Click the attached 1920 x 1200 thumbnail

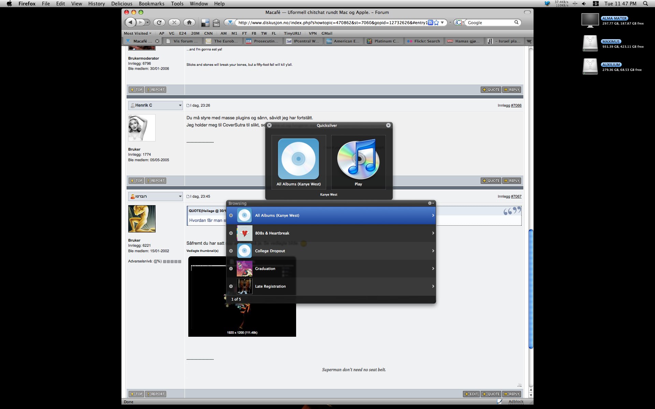coord(242,297)
